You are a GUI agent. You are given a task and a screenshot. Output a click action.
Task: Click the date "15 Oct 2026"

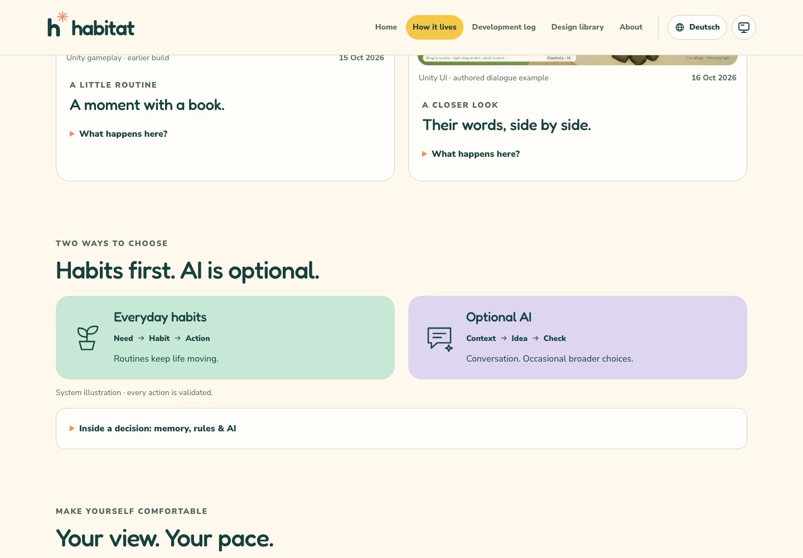pyautogui.click(x=361, y=58)
